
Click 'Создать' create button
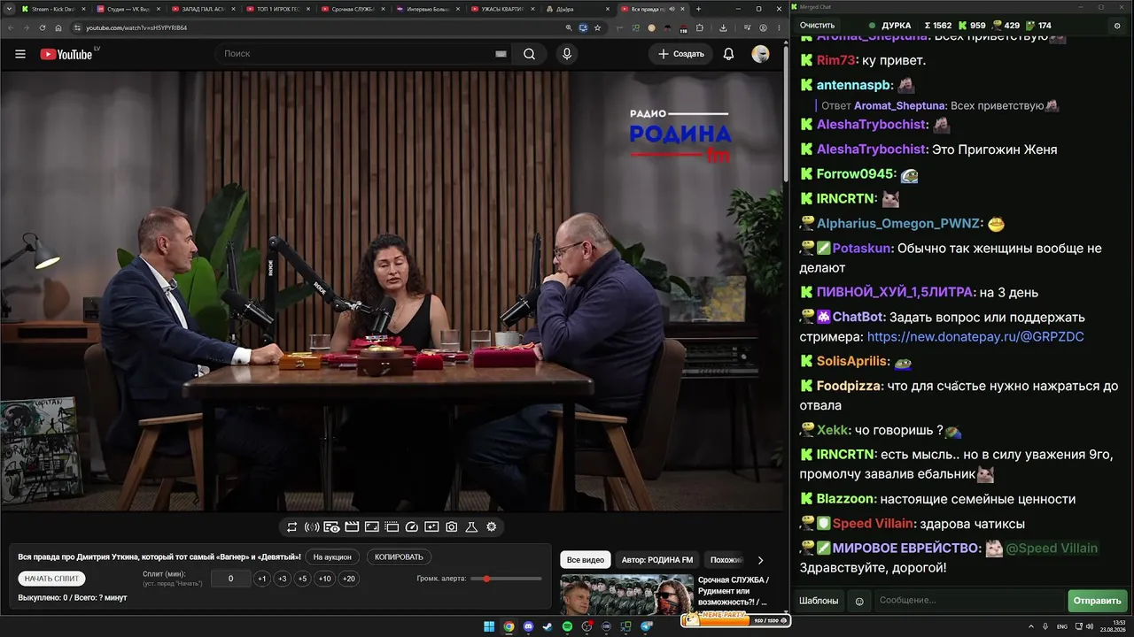pos(681,54)
